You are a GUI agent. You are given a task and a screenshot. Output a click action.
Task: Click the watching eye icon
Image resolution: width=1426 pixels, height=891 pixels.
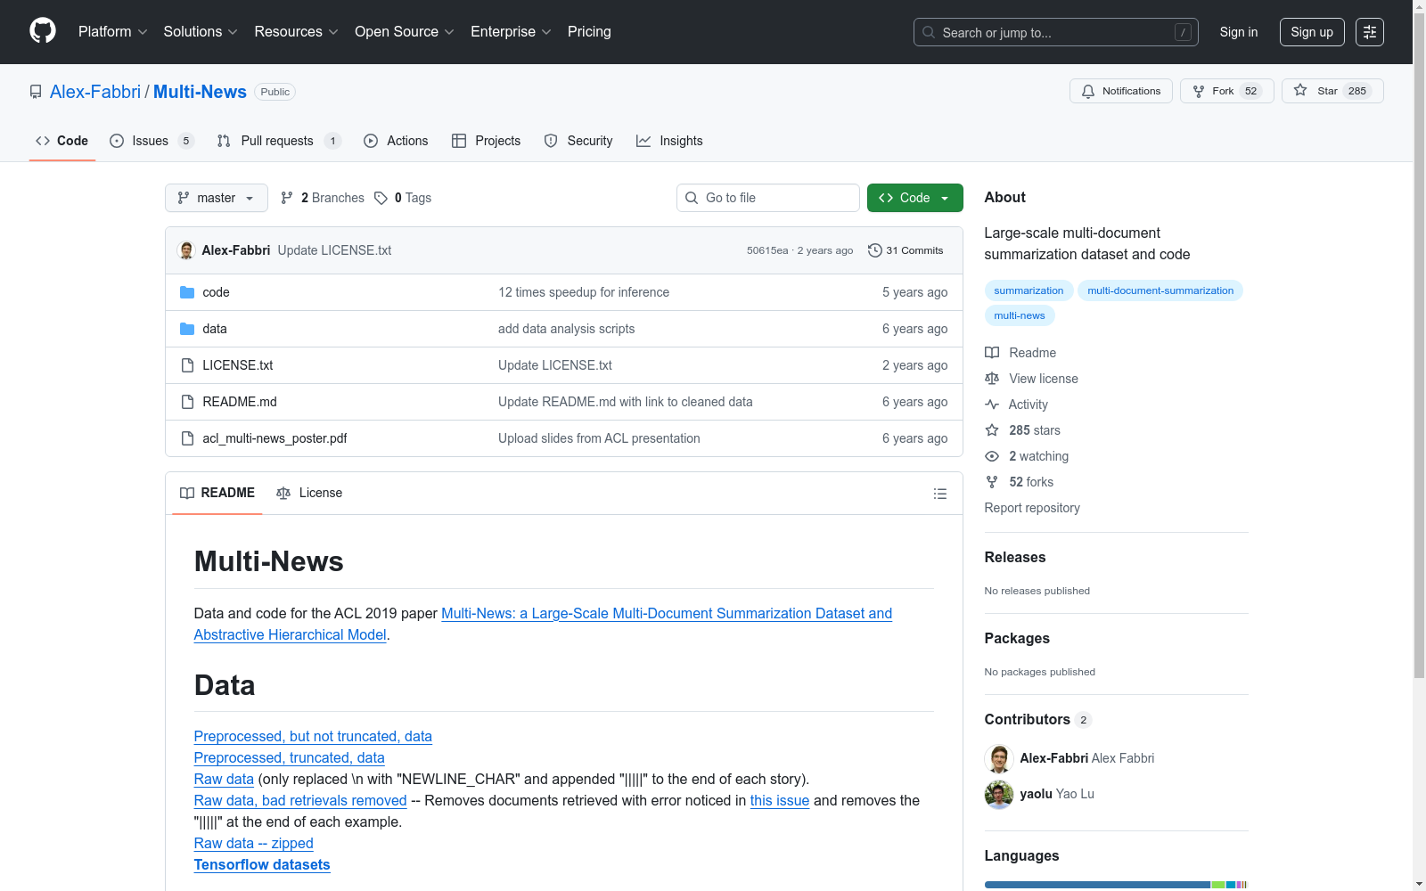[992, 456]
